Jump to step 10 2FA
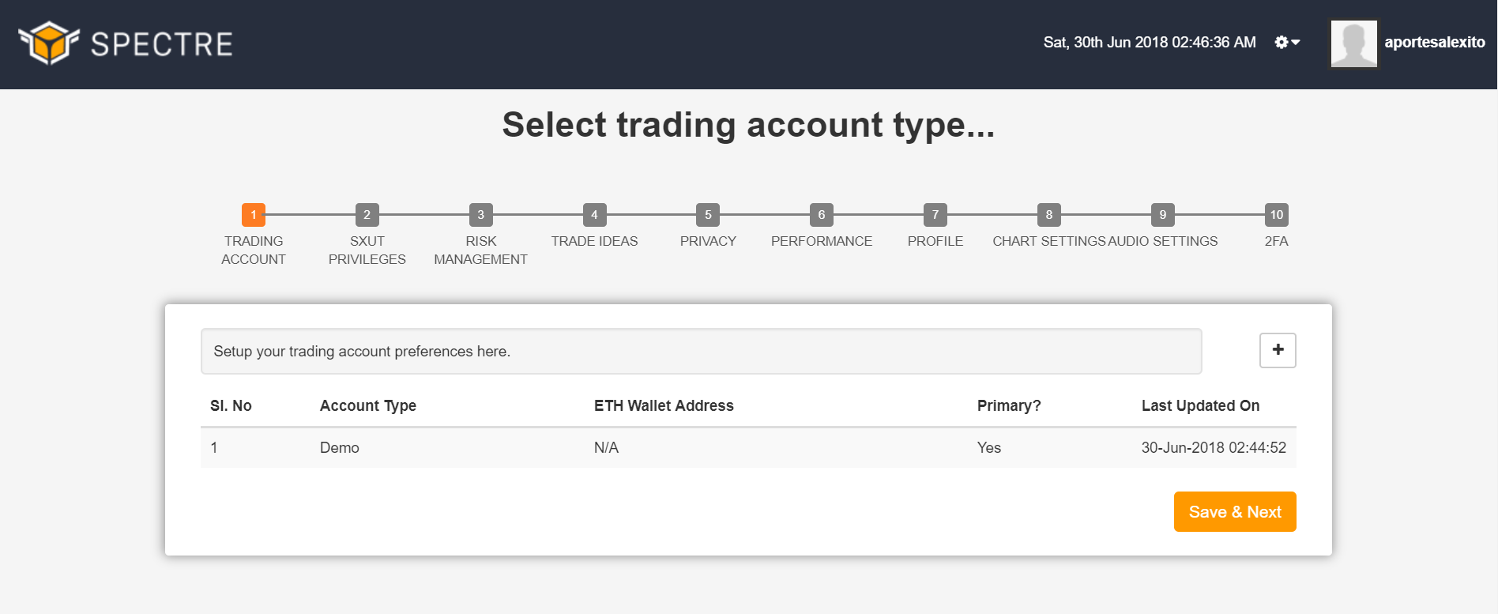Screen dimensions: 1498x614 (x=1277, y=214)
